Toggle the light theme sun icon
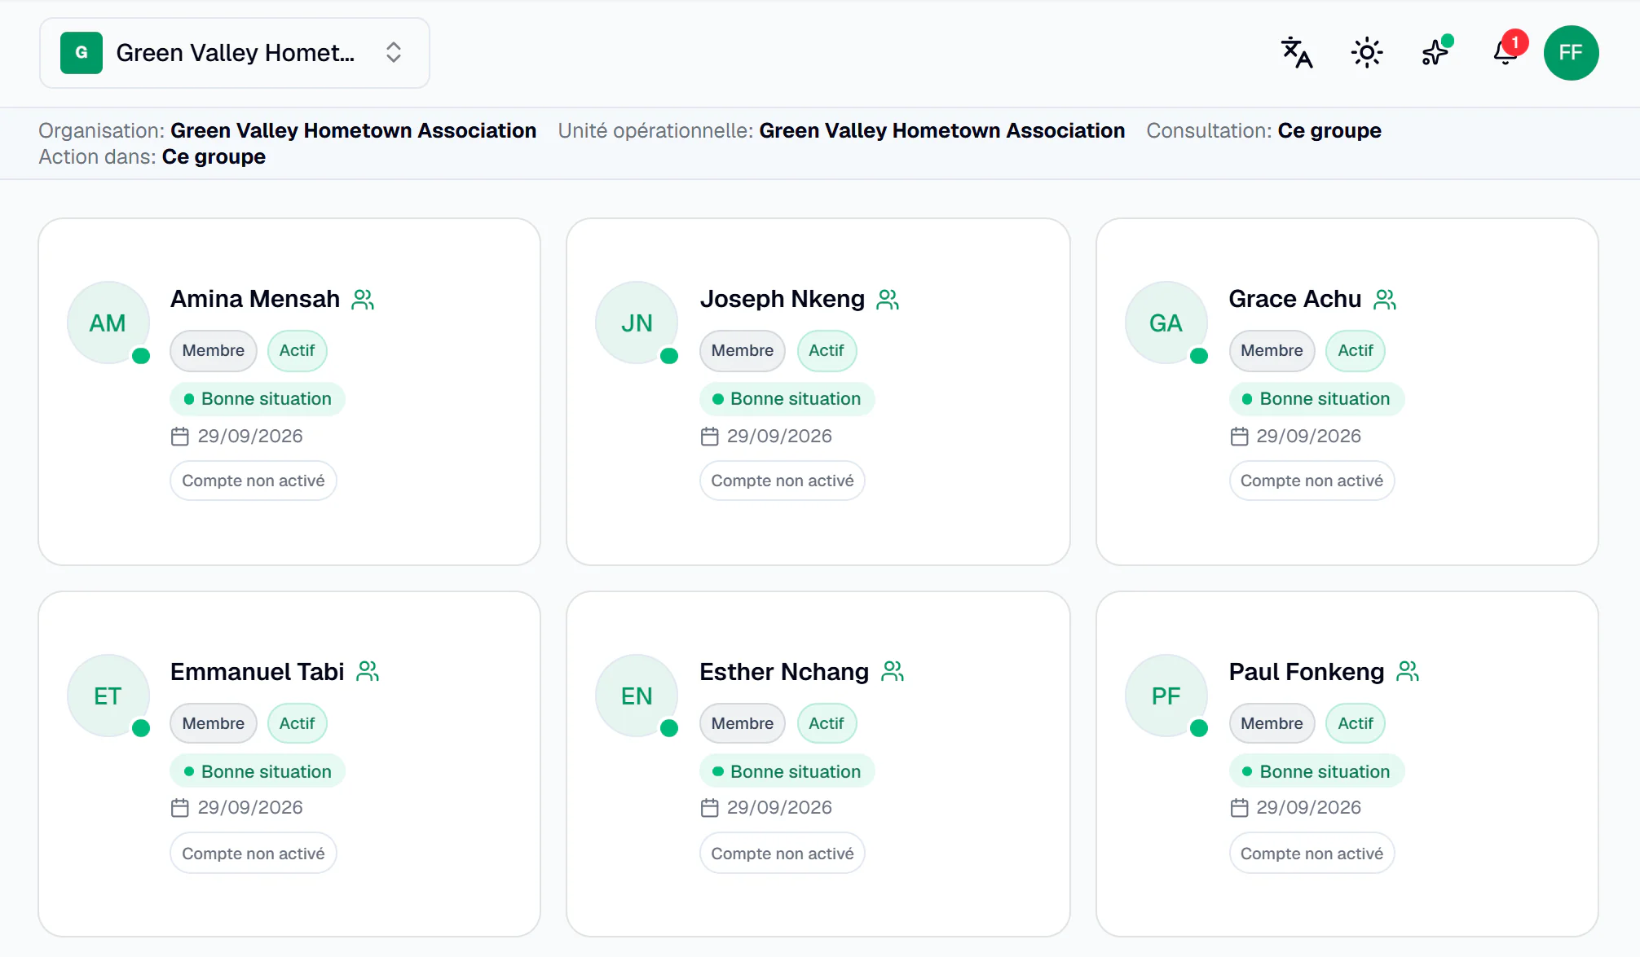This screenshot has width=1640, height=957. (x=1367, y=53)
